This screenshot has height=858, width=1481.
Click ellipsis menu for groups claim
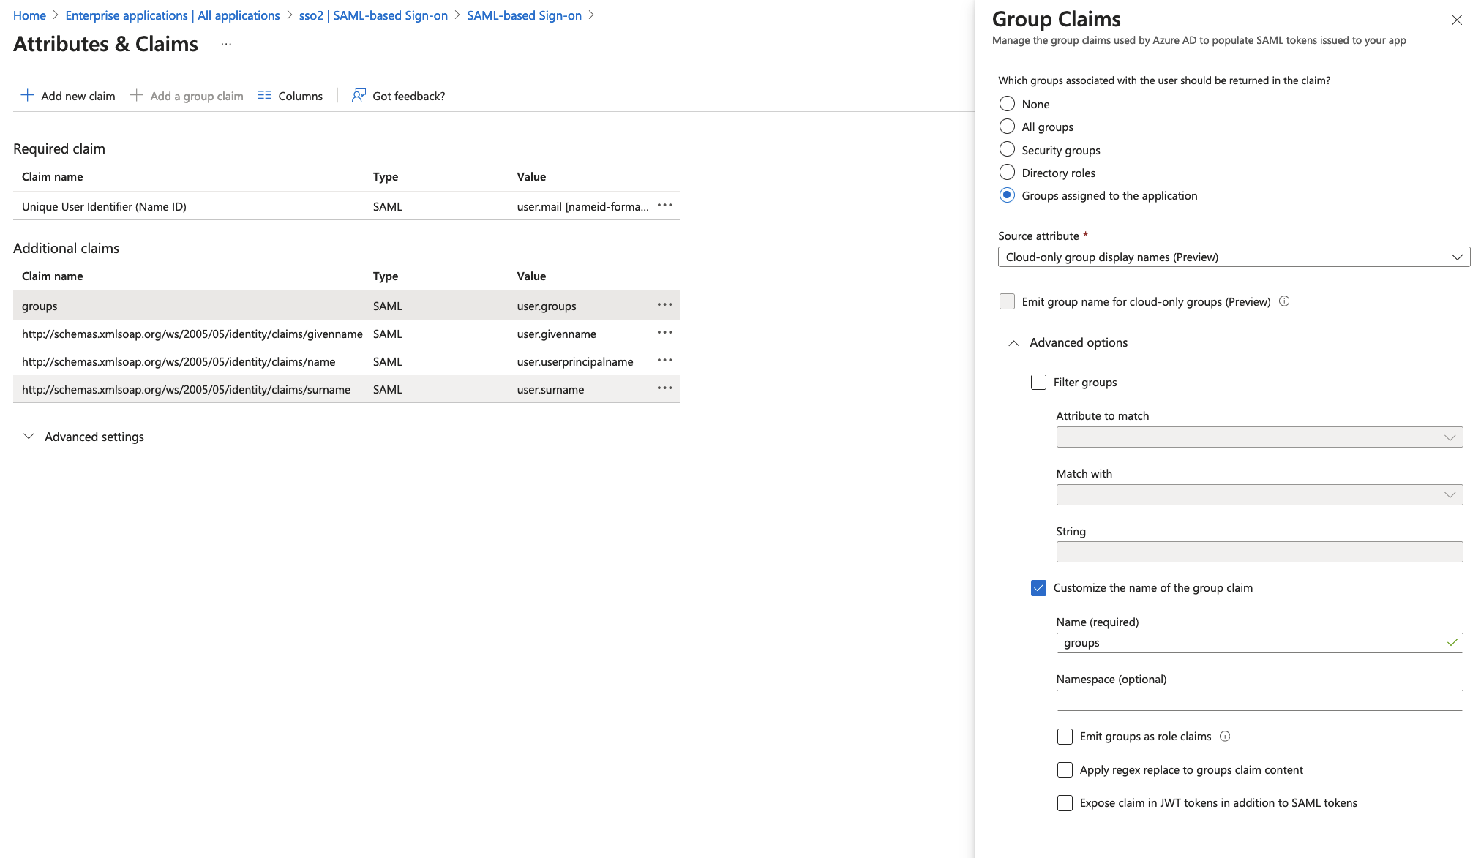click(664, 304)
